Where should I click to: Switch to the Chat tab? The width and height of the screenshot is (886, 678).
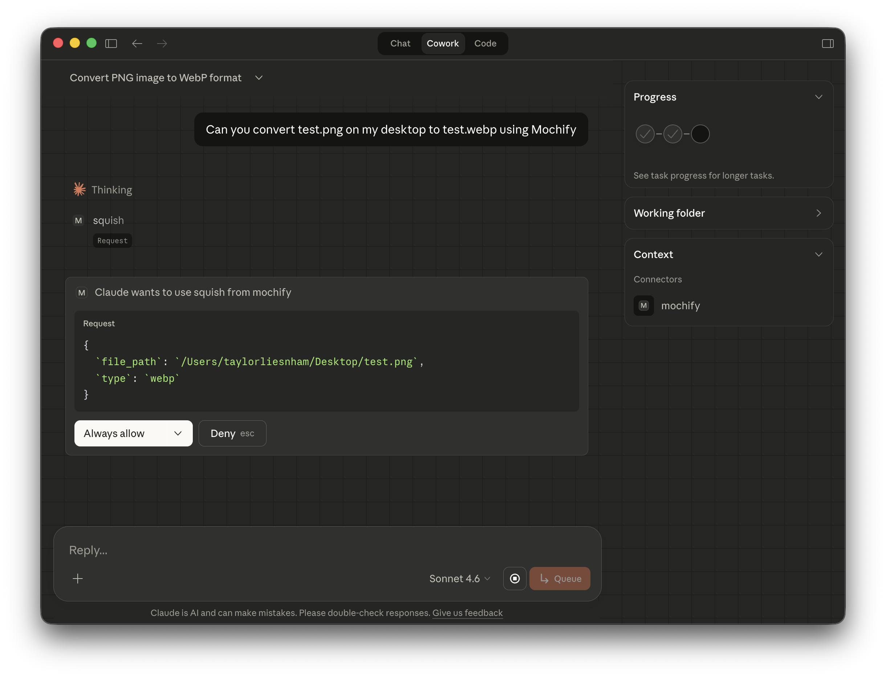400,43
